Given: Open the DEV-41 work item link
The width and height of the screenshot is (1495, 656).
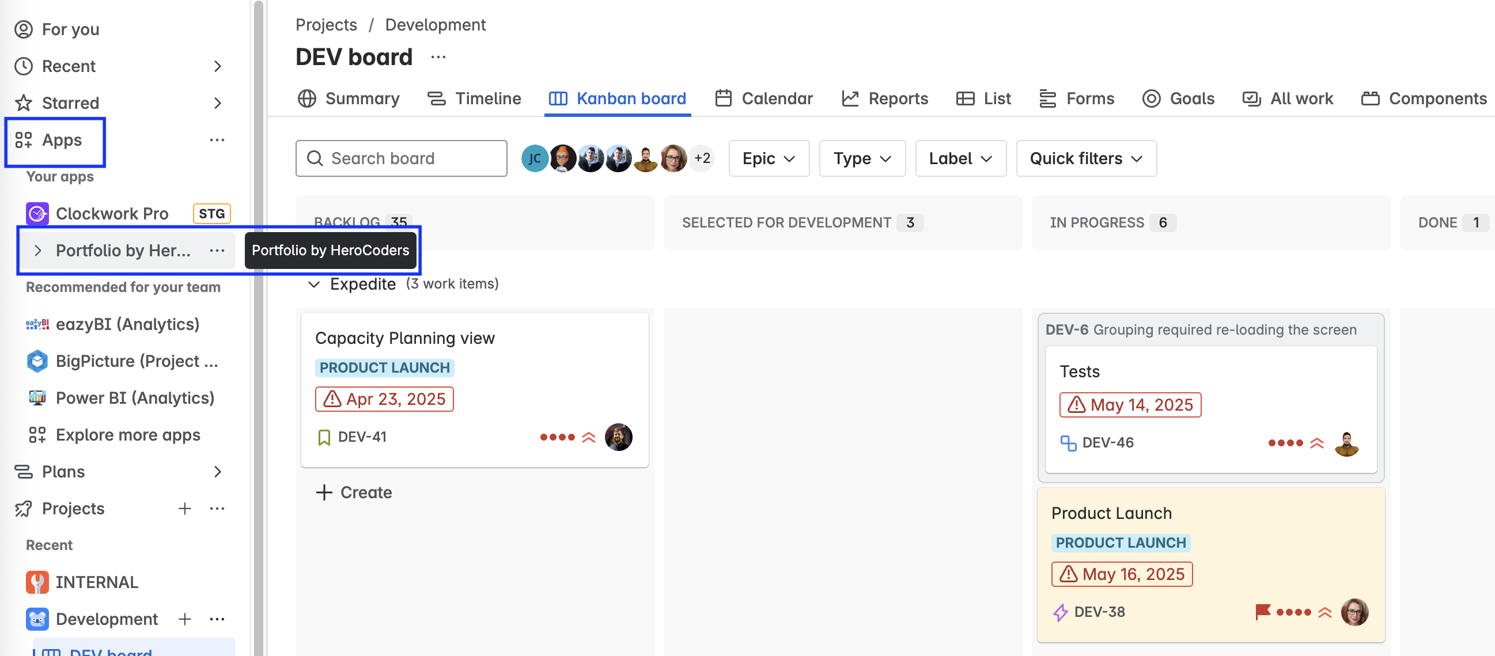Looking at the screenshot, I should (362, 437).
